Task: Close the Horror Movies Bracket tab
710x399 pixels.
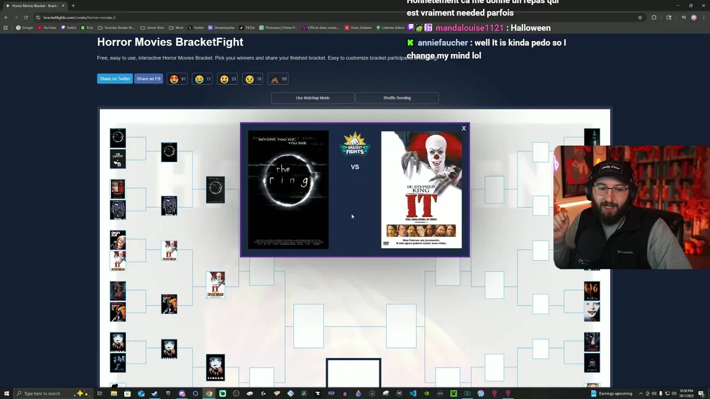Action: click(x=63, y=6)
